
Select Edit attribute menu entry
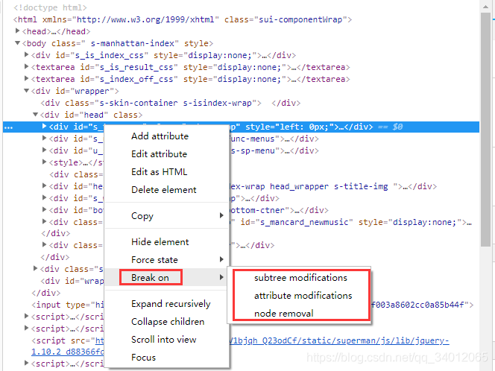tap(159, 154)
